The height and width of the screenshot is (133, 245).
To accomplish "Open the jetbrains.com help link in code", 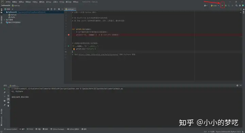I will click(98, 55).
